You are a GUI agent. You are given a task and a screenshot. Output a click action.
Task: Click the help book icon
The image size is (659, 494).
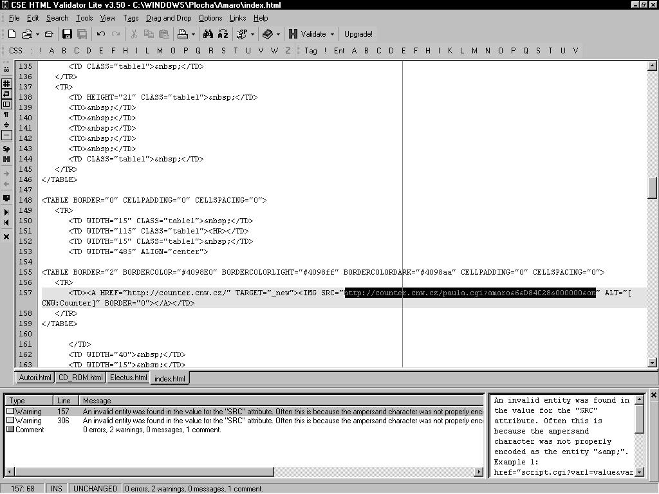[x=267, y=34]
